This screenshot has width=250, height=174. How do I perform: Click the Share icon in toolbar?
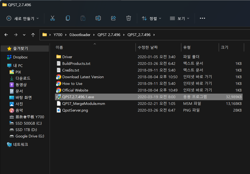pyautogui.click(x=113, y=18)
